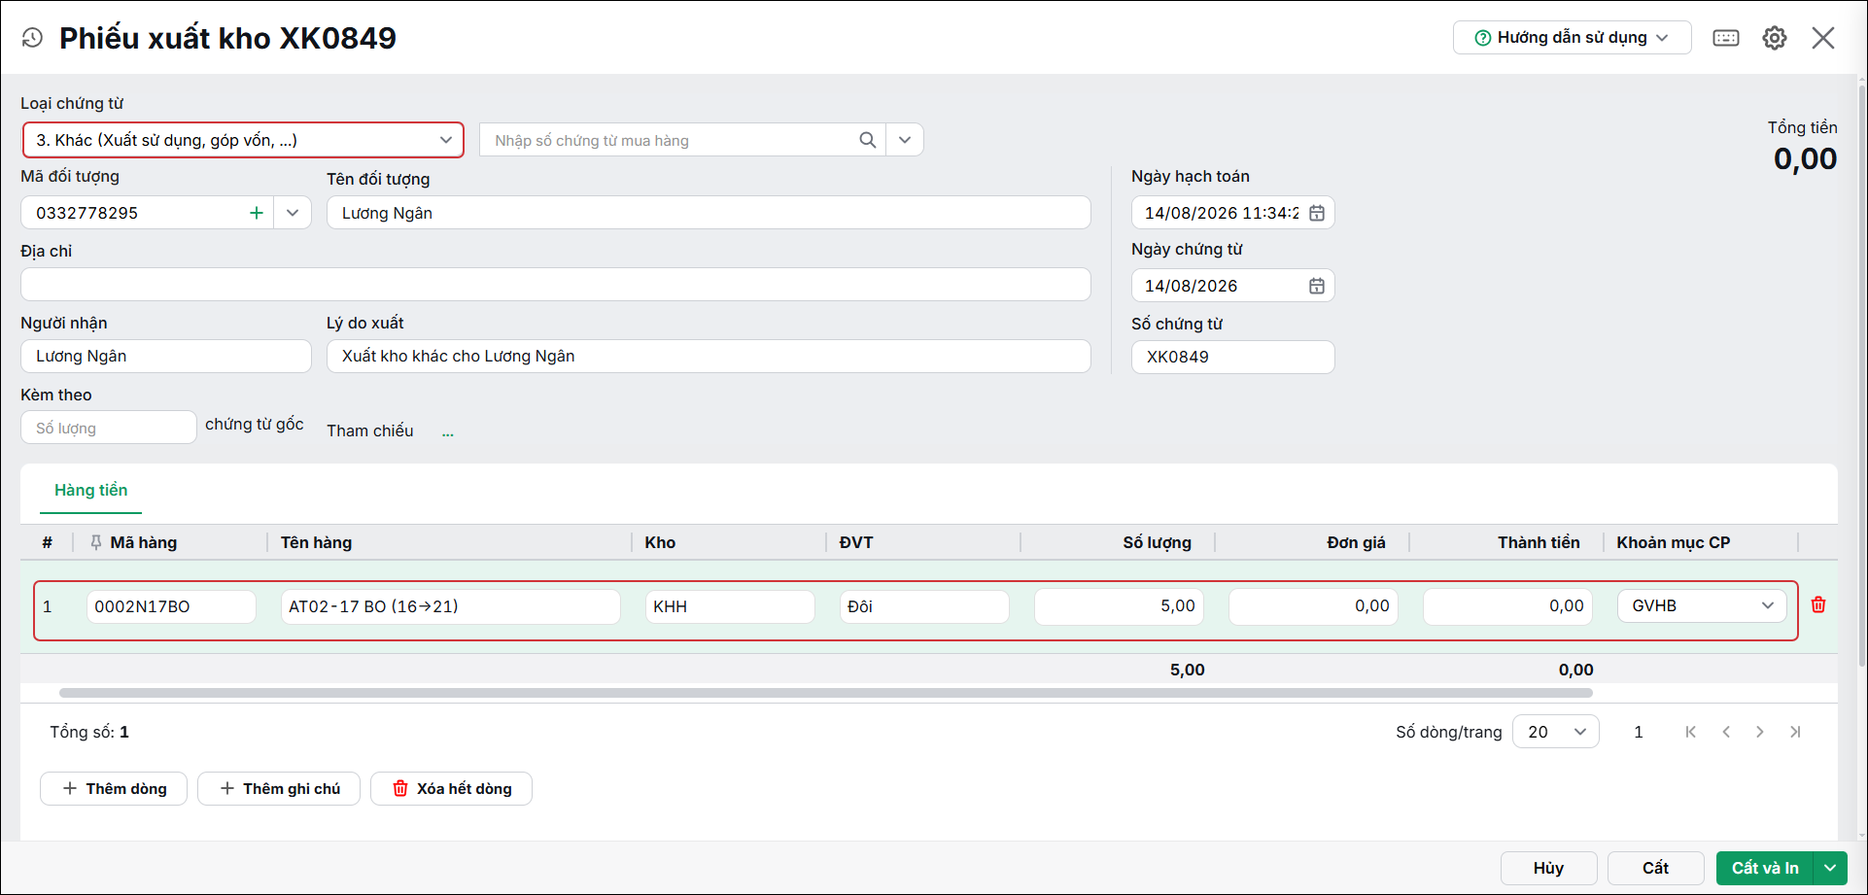Click the Hủy button

(x=1549, y=868)
